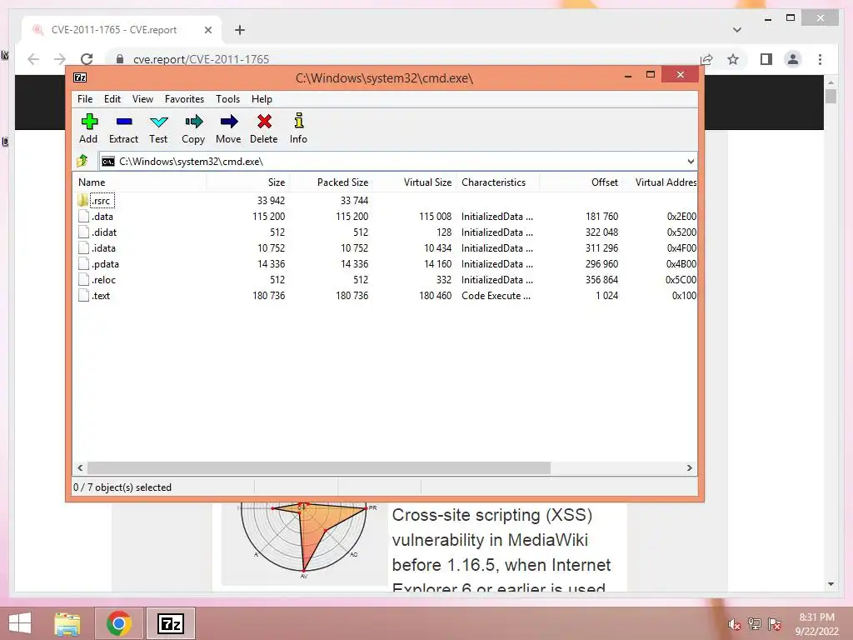This screenshot has height=640, width=853.
Task: Go back in Chrome
Action: [x=33, y=59]
